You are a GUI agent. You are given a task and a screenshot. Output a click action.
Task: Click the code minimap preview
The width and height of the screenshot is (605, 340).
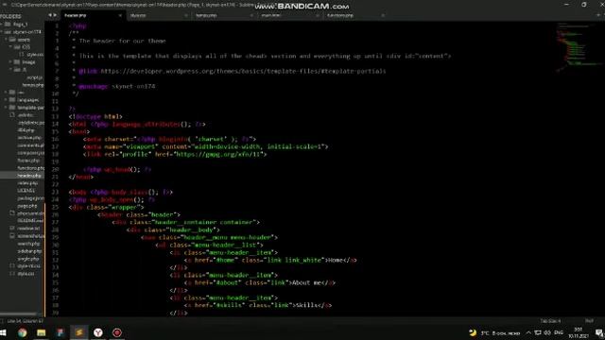(578, 48)
